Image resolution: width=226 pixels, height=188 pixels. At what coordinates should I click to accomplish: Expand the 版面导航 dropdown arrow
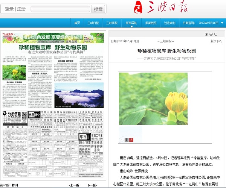(132, 27)
